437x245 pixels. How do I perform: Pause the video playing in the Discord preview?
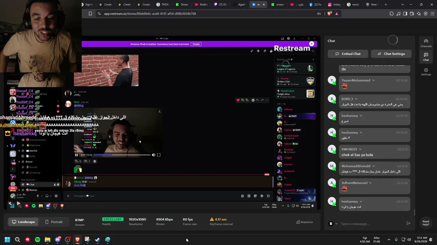click(76, 155)
